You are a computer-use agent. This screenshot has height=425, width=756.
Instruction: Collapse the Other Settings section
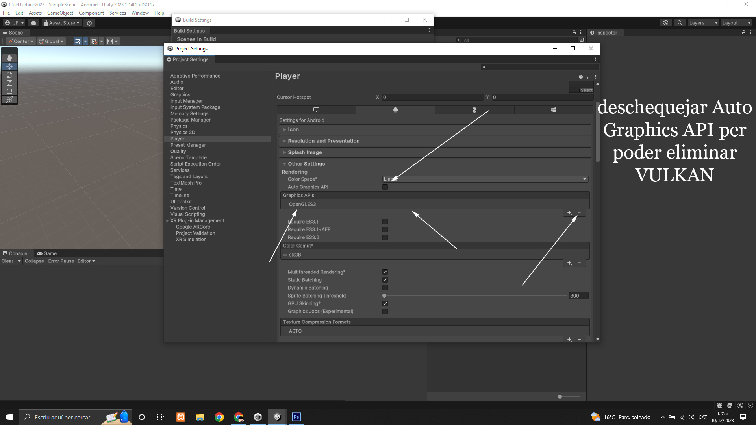click(306, 164)
